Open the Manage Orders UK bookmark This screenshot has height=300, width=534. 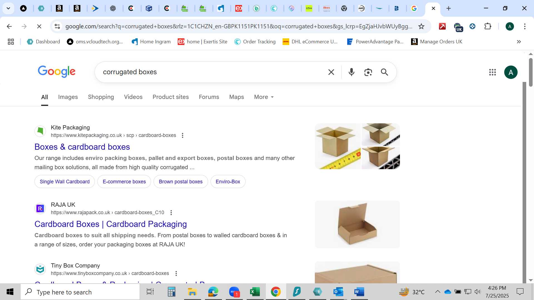tap(437, 42)
